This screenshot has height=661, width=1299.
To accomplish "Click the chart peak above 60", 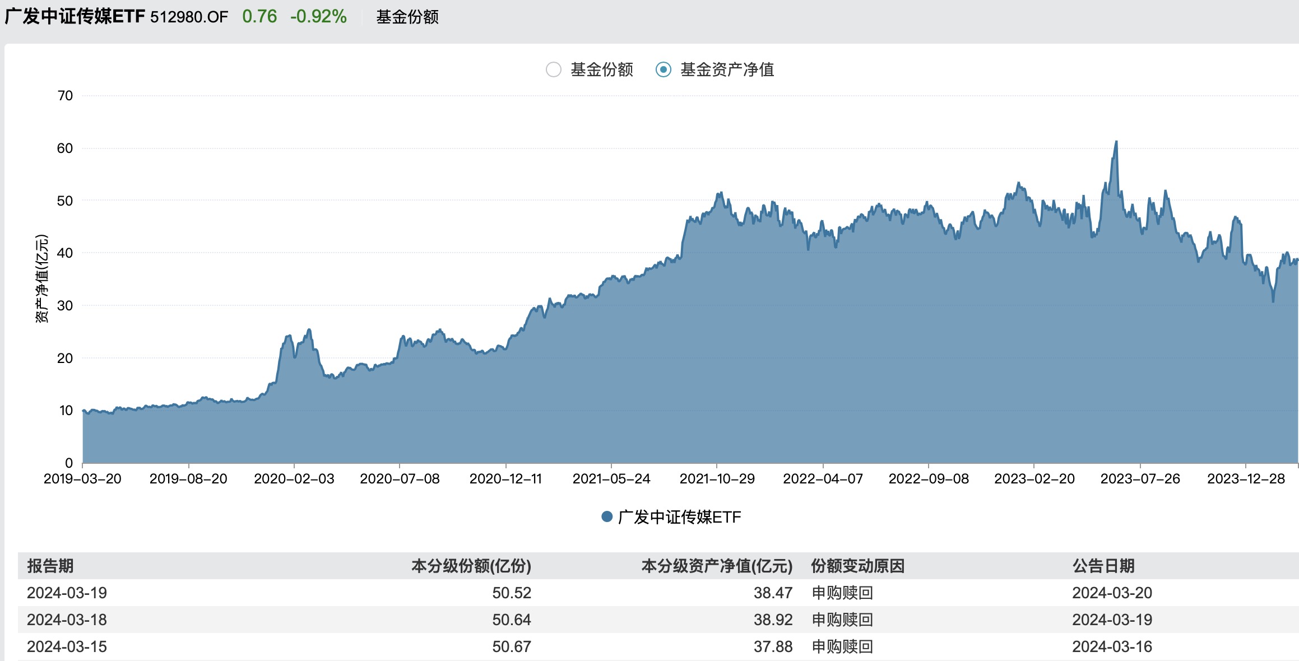I will [x=1116, y=142].
